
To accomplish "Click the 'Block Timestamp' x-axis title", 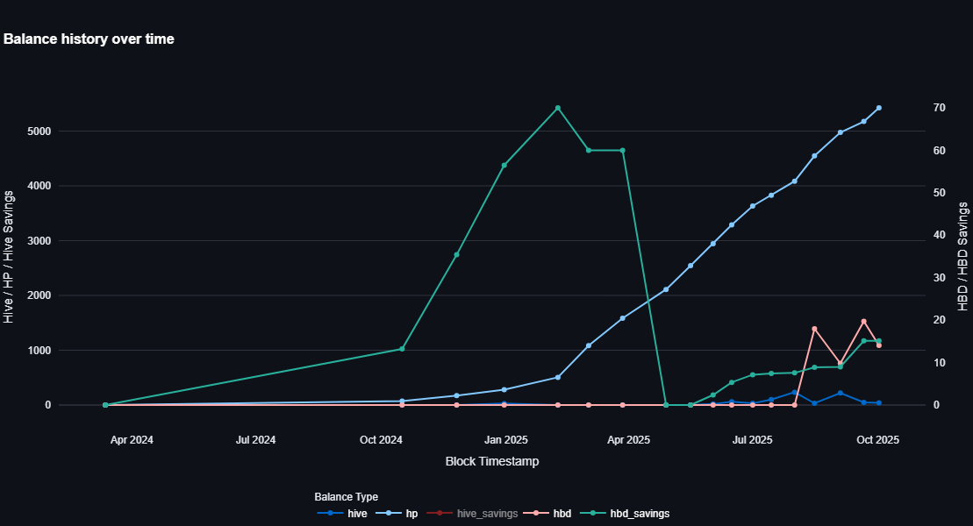I will tap(491, 460).
